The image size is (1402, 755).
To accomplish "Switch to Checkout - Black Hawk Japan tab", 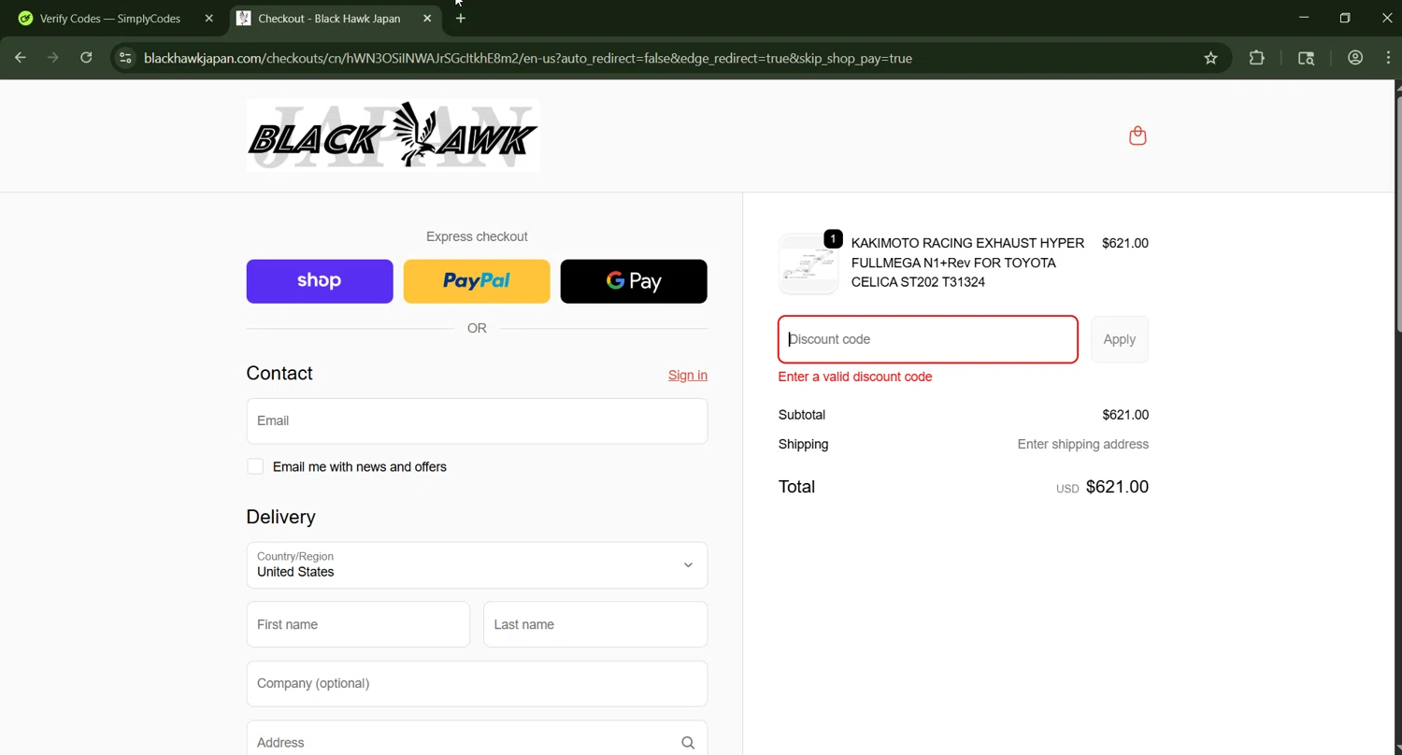I will click(x=329, y=18).
